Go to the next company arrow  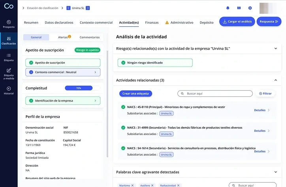tap(88, 8)
